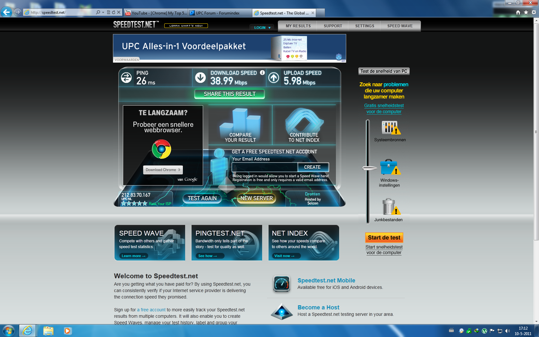Click the Become a Host link
Image resolution: width=539 pixels, height=337 pixels.
tap(318, 307)
